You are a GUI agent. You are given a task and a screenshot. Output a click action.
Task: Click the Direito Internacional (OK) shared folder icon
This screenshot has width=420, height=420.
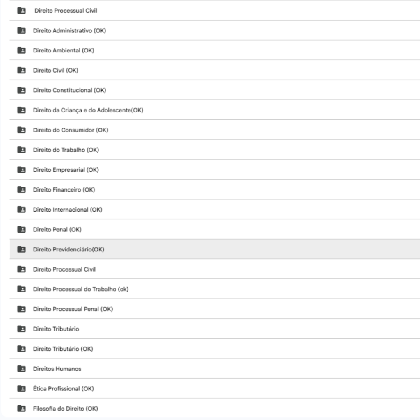21,210
